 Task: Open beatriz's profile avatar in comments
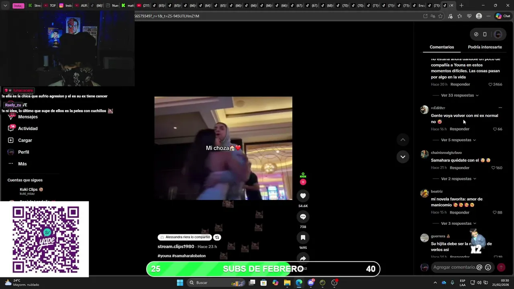tap(424, 193)
